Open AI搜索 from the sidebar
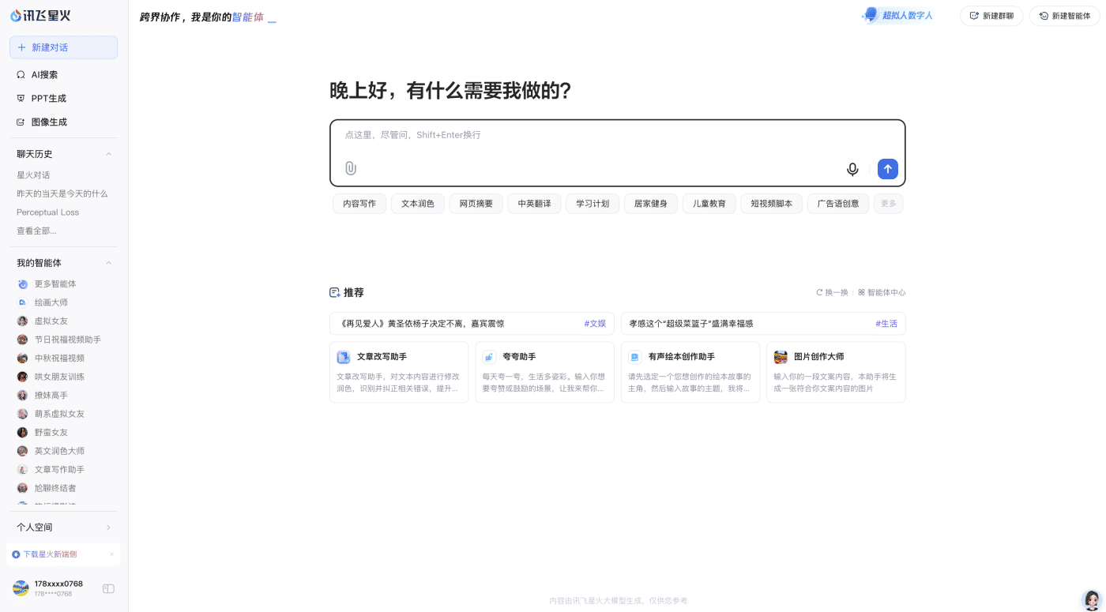 pos(43,74)
